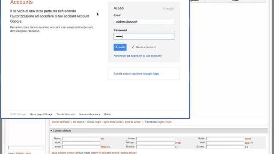Open Termini di servizio footer link
Viewport: 274px width, 154px height.
(66, 114)
